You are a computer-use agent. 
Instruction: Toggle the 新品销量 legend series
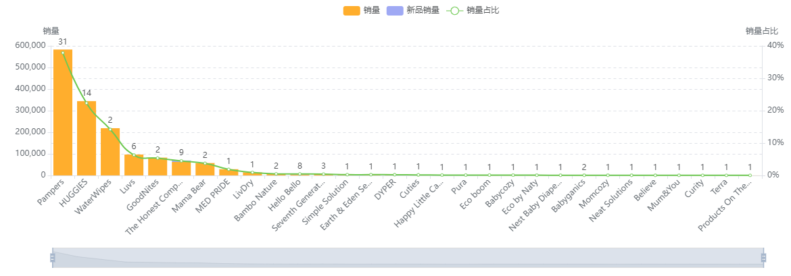tap(412, 10)
